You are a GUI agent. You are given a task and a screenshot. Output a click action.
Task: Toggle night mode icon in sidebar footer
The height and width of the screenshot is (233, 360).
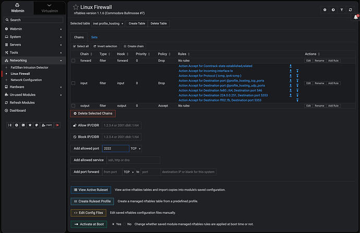point(17,125)
